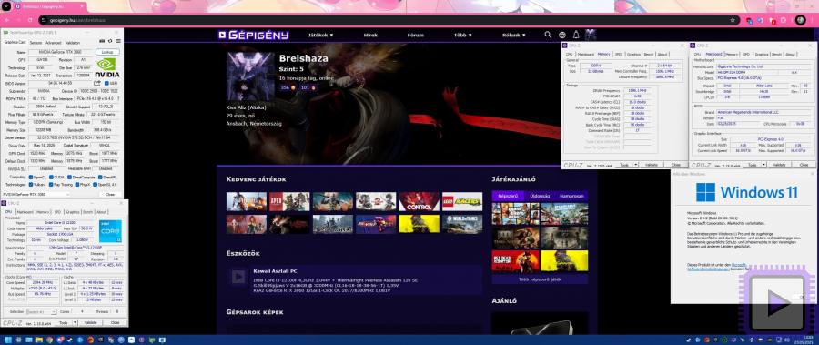This screenshot has height=345, width=819.
Task: Click the GPU-Z share BIOS icon
Action: pyautogui.click(x=97, y=83)
